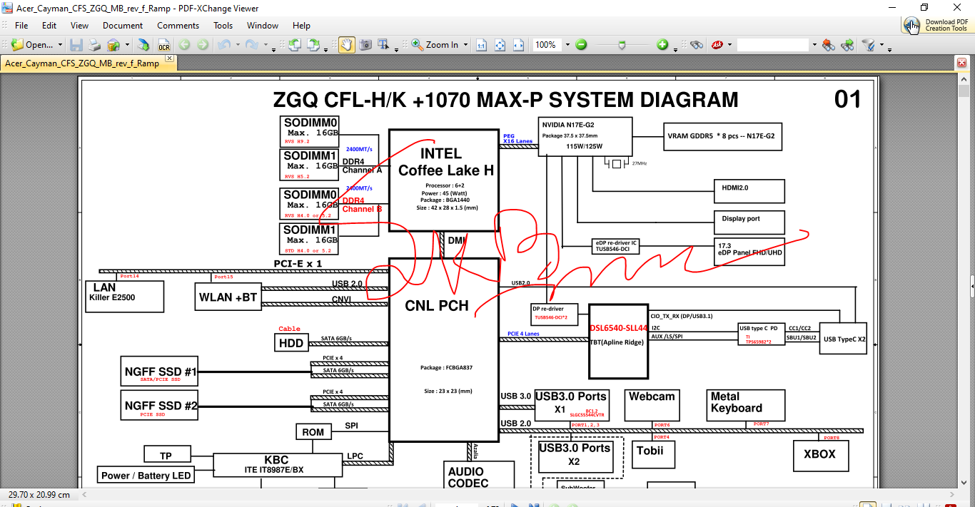Open the Comments menu
This screenshot has width=975, height=507.
tap(178, 25)
